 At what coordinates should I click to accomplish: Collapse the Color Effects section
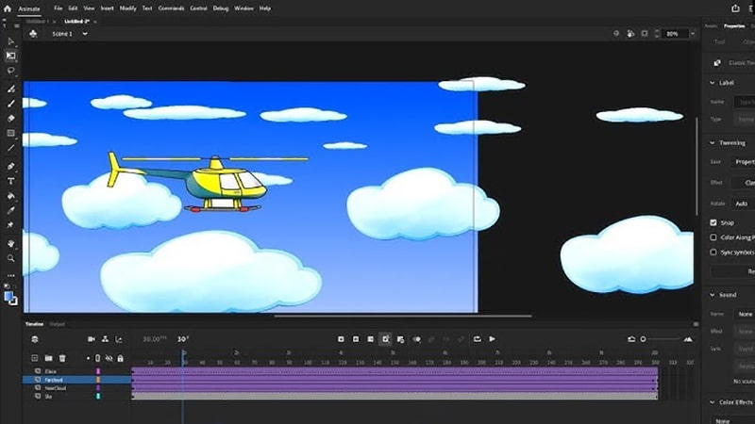coord(713,402)
